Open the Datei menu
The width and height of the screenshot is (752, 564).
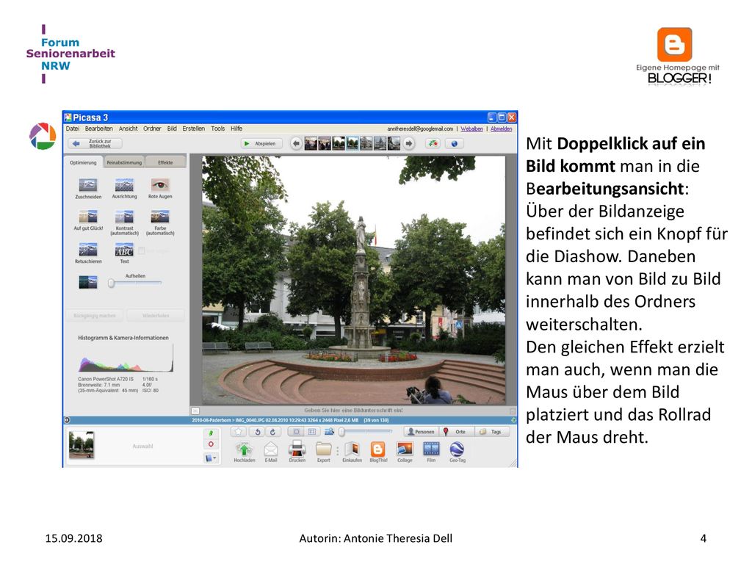pos(73,129)
